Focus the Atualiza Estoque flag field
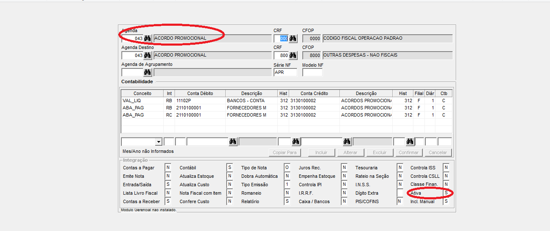 tap(230, 176)
